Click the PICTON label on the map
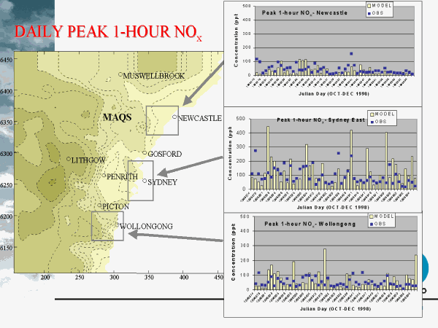The image size is (438, 328). [x=115, y=207]
